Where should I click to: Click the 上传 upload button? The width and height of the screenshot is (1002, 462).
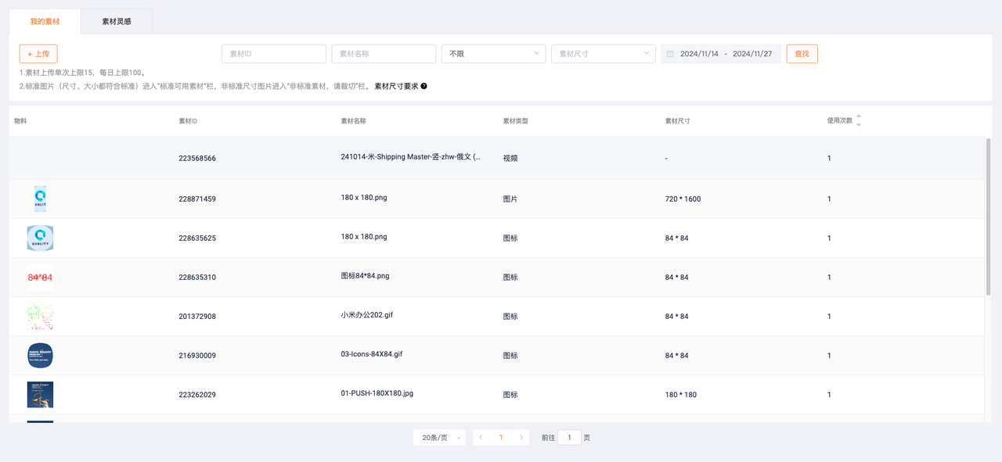coord(38,54)
